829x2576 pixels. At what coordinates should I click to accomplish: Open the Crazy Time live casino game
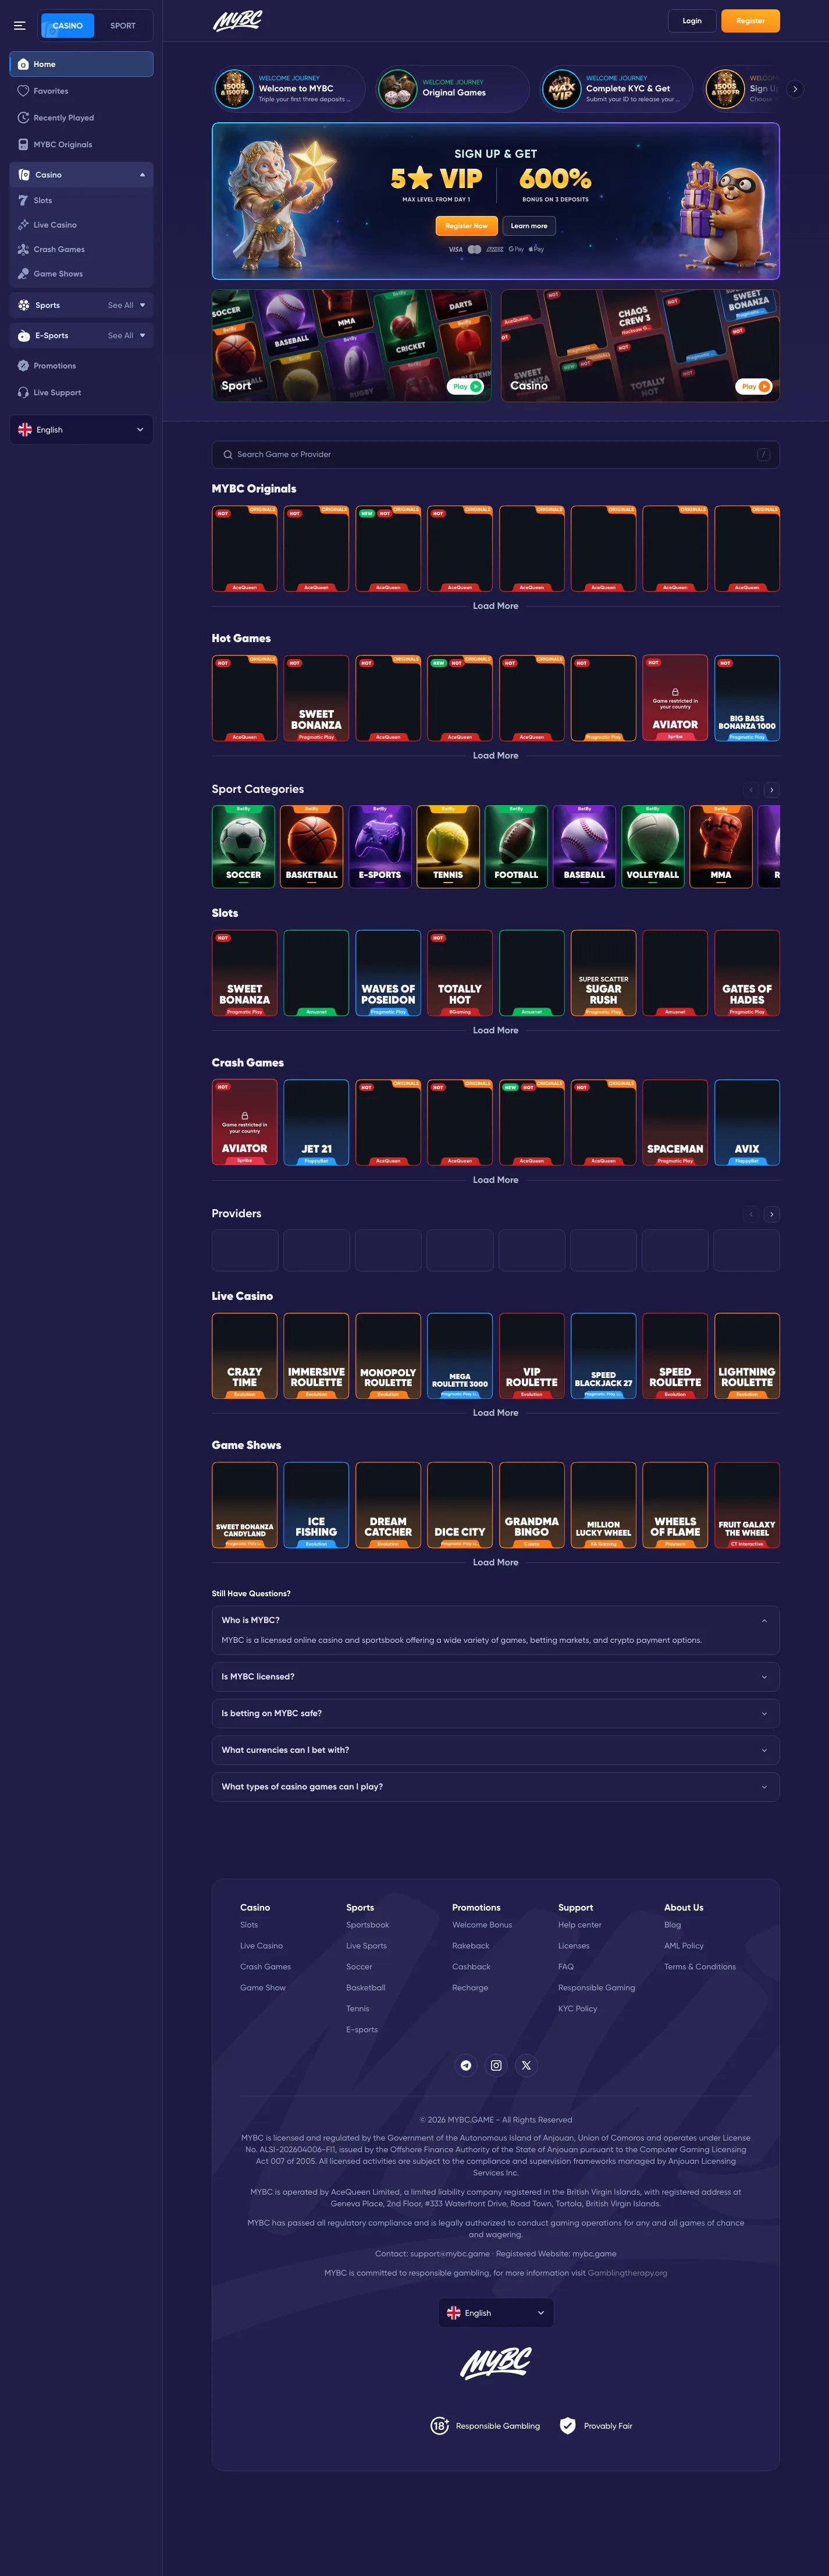(245, 1356)
